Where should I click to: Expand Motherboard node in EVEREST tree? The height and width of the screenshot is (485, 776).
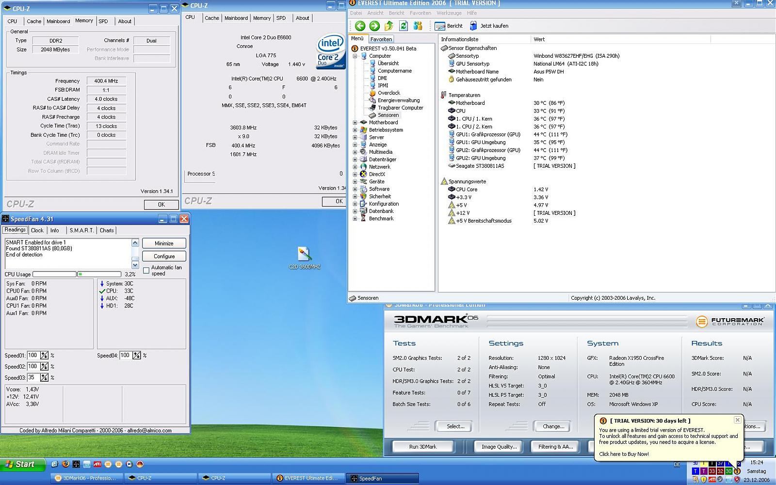click(x=355, y=123)
